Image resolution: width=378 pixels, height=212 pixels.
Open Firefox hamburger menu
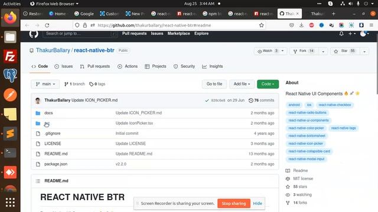(372, 25)
